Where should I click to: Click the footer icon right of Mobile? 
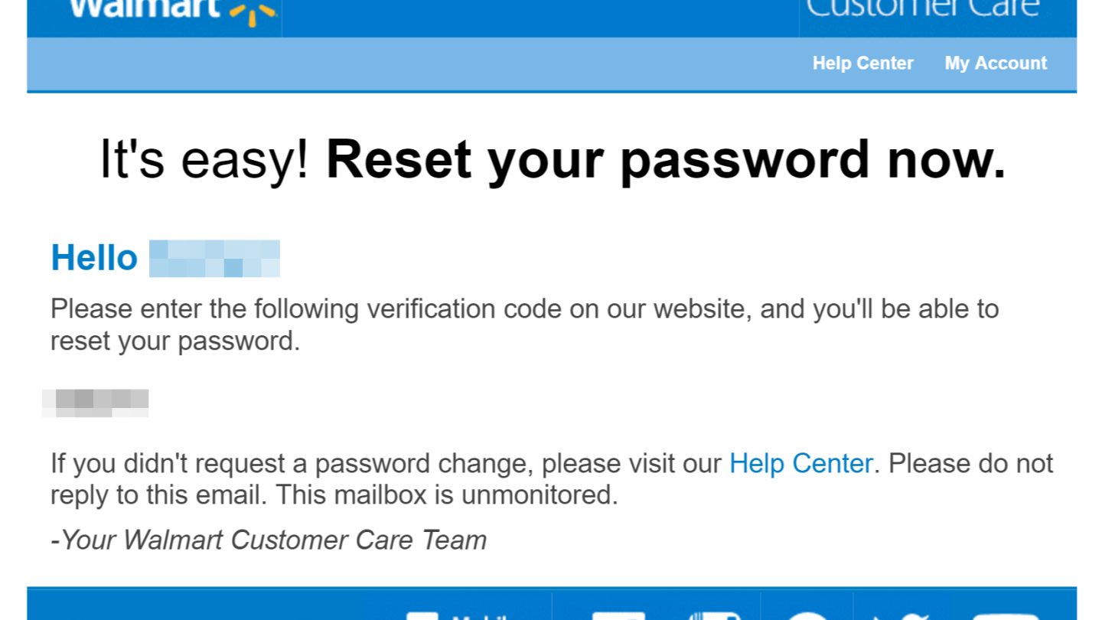[618, 615]
